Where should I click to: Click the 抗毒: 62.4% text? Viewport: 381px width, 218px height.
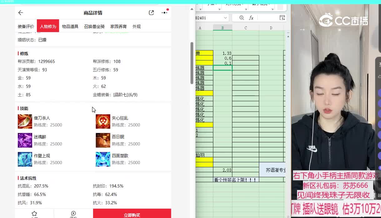coord(105,194)
